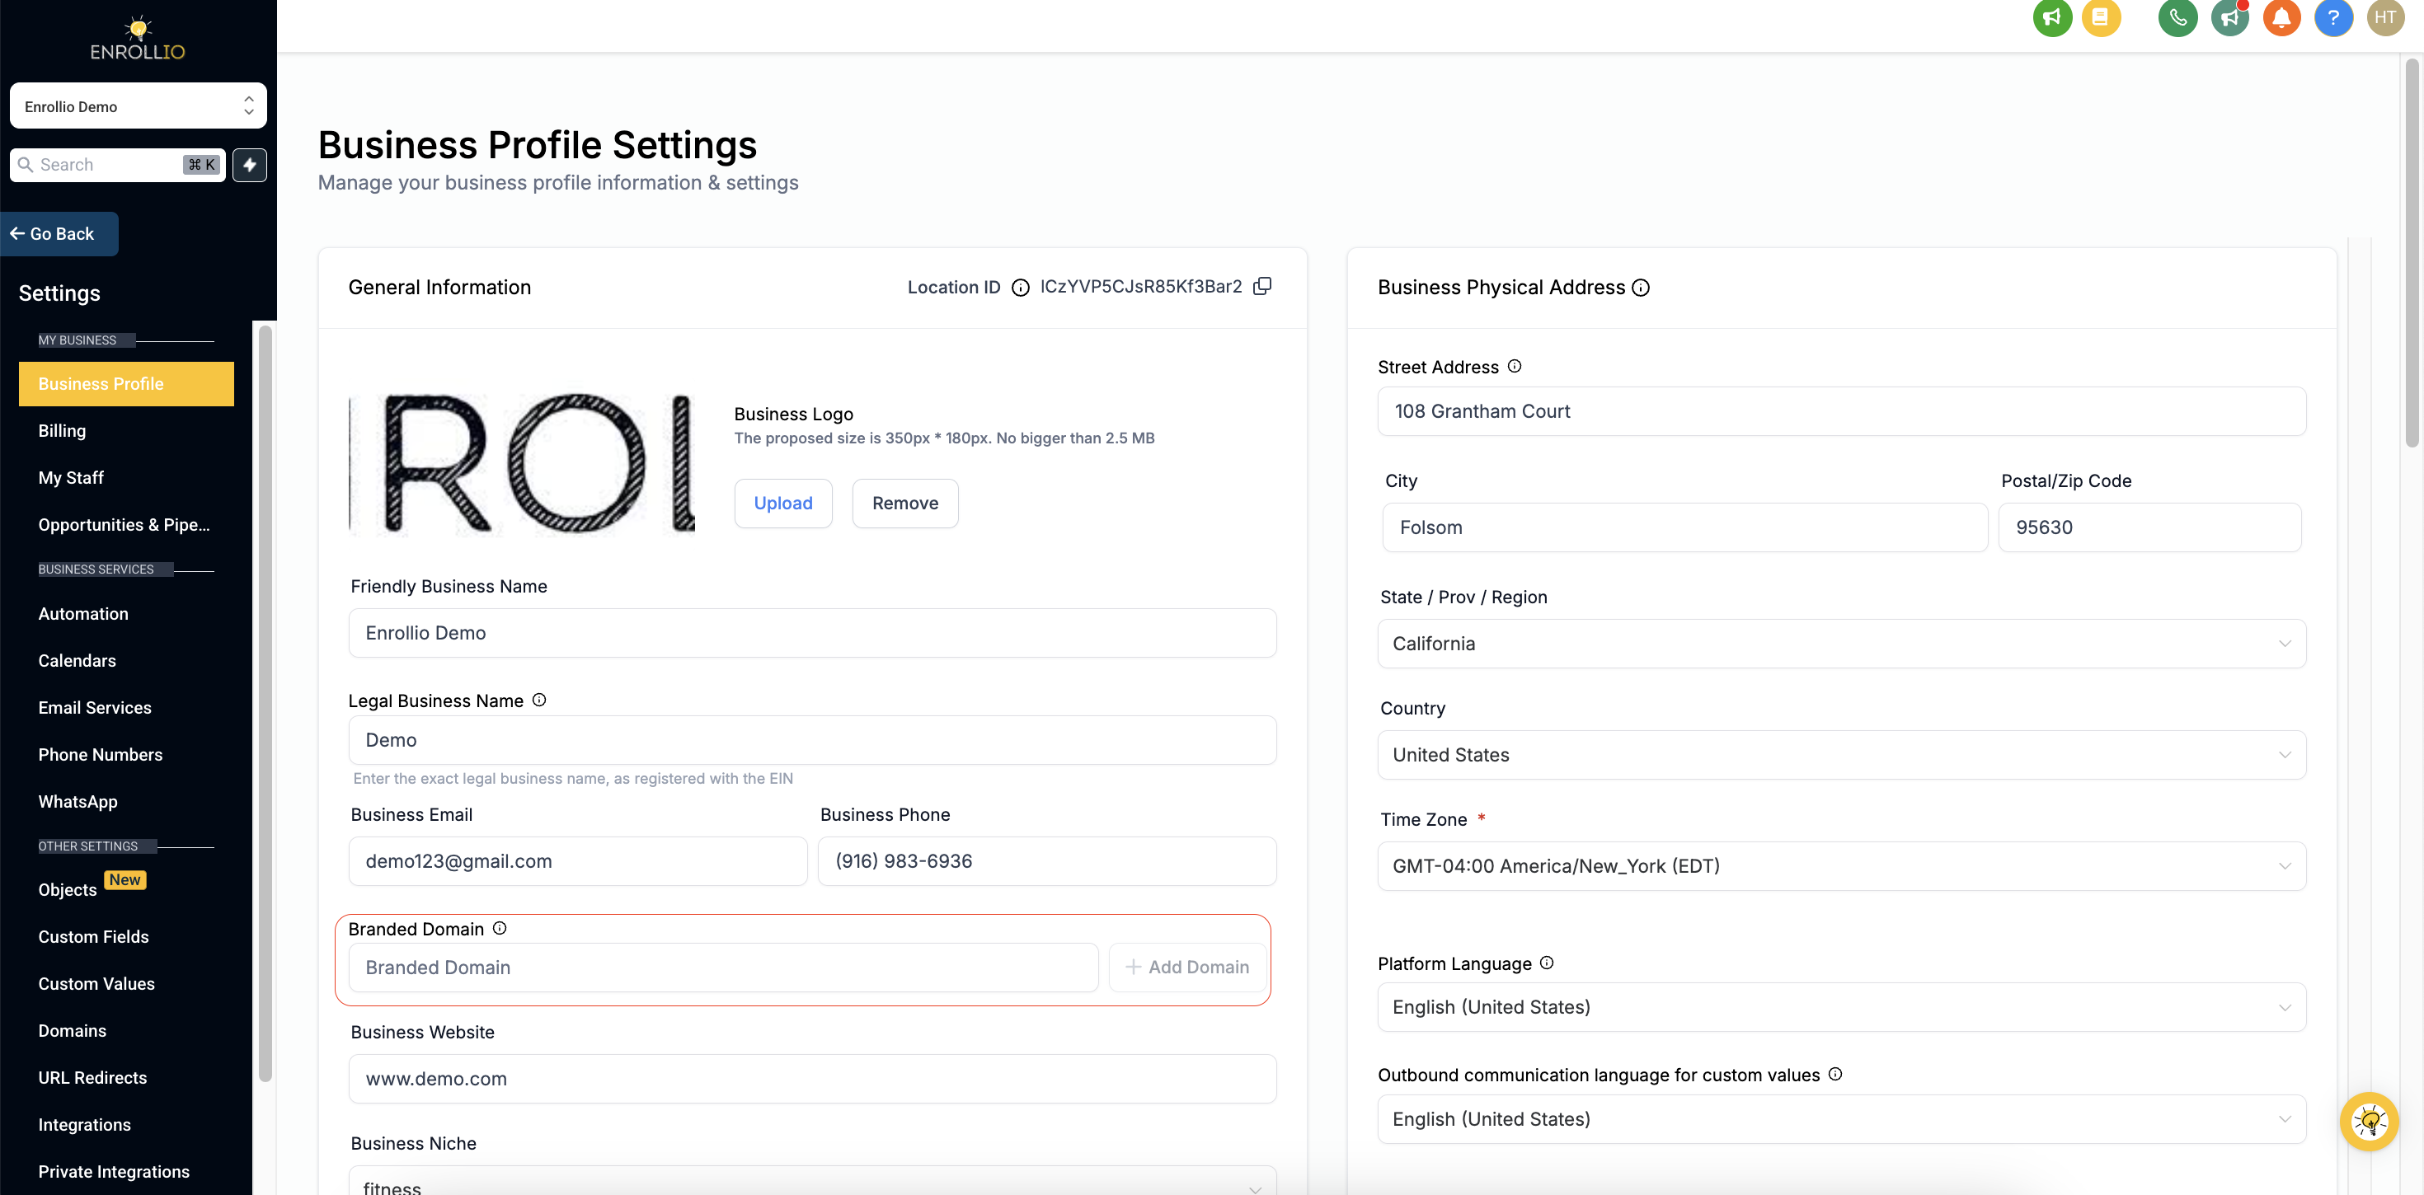Click the Branded Domain input field
Screen dimensions: 2424x1195
pos(724,968)
